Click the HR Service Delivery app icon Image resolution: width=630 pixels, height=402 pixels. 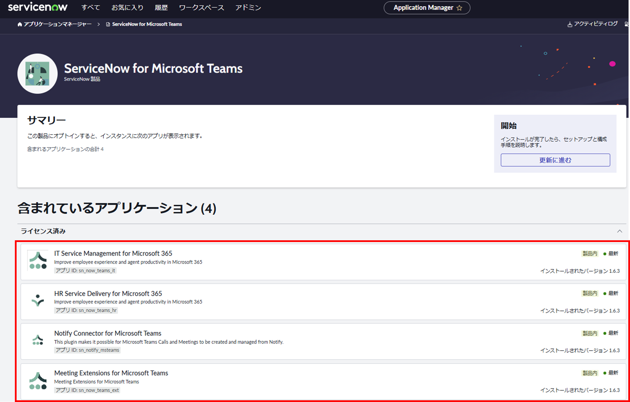(x=38, y=300)
